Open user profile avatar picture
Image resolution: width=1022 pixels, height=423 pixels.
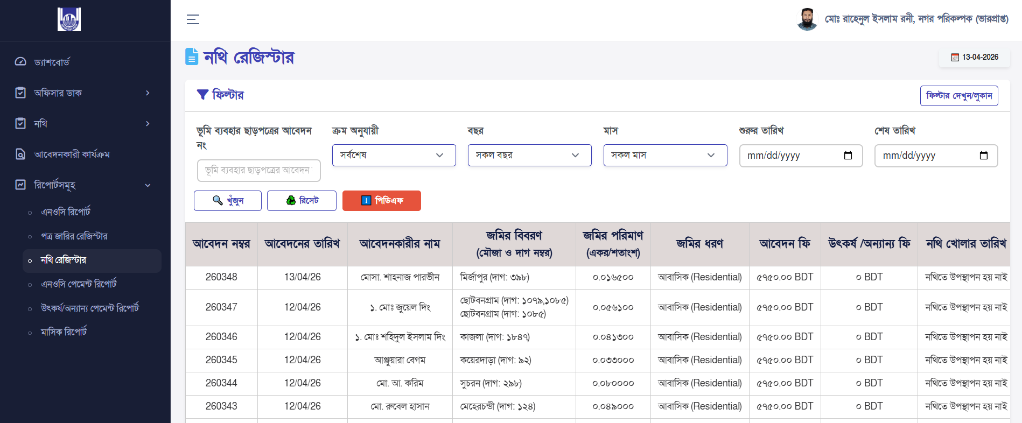click(x=807, y=19)
